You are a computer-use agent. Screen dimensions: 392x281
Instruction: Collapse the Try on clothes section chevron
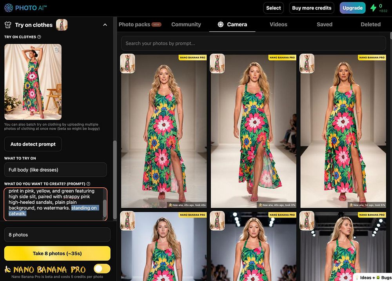click(x=105, y=25)
